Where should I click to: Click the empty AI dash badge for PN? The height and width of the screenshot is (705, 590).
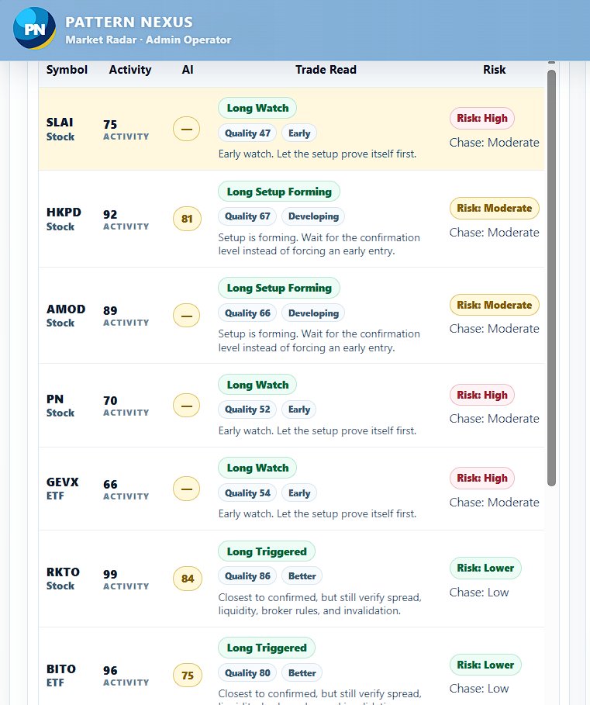point(187,406)
